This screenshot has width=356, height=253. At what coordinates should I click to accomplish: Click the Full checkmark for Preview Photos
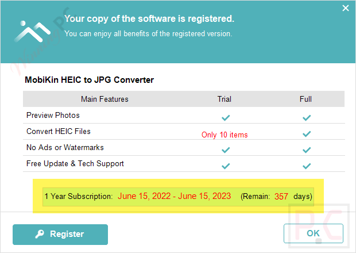click(x=307, y=117)
